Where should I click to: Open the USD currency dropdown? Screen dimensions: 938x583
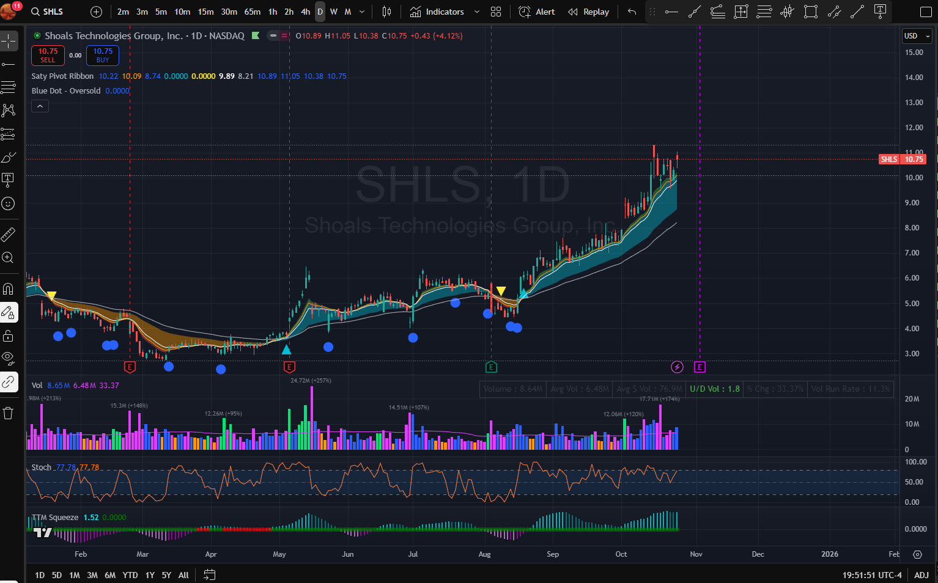[x=917, y=36]
